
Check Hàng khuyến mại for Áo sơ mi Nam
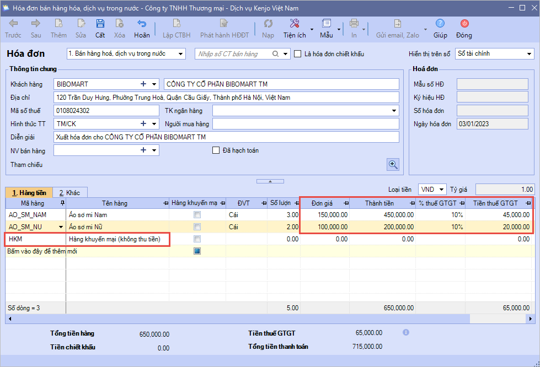(x=197, y=215)
